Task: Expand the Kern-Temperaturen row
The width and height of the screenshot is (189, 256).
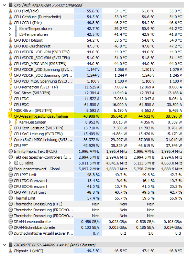Action: click(10, 29)
